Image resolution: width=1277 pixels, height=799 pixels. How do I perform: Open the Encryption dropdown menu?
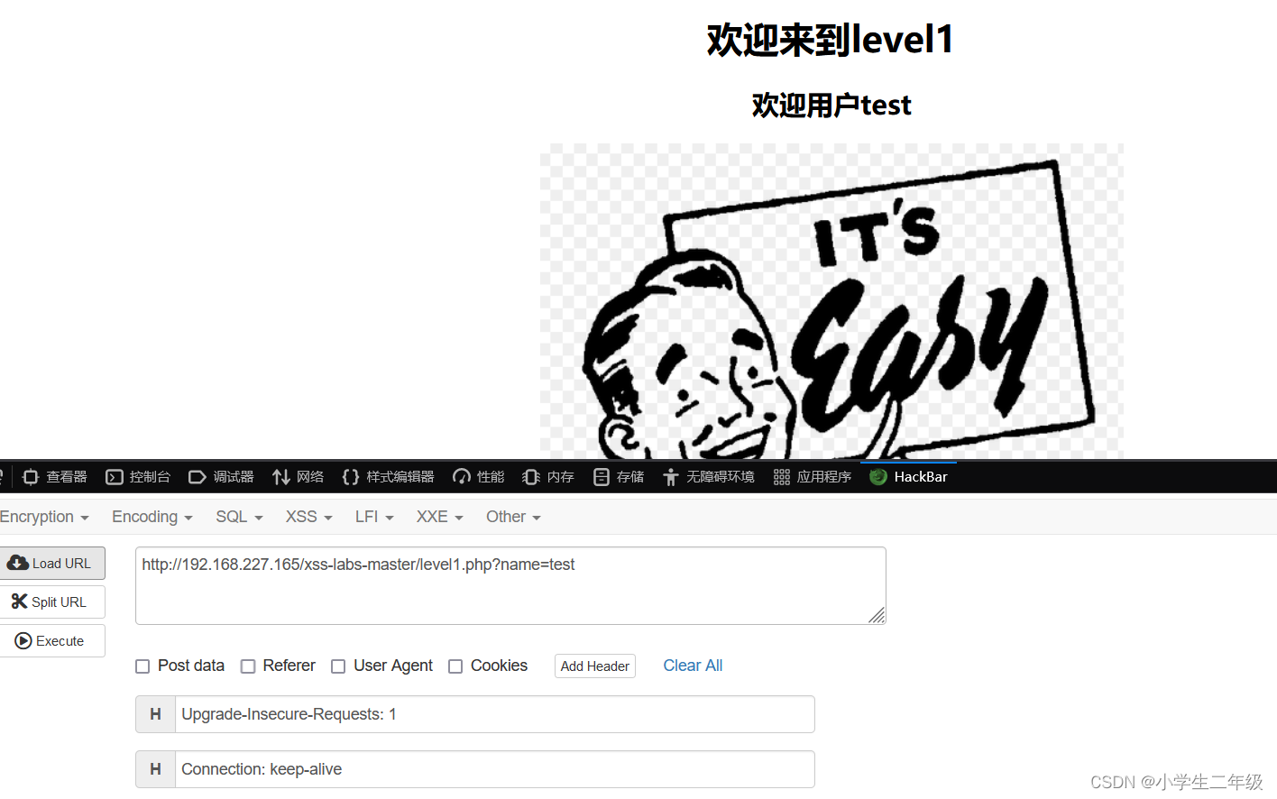pos(44,517)
